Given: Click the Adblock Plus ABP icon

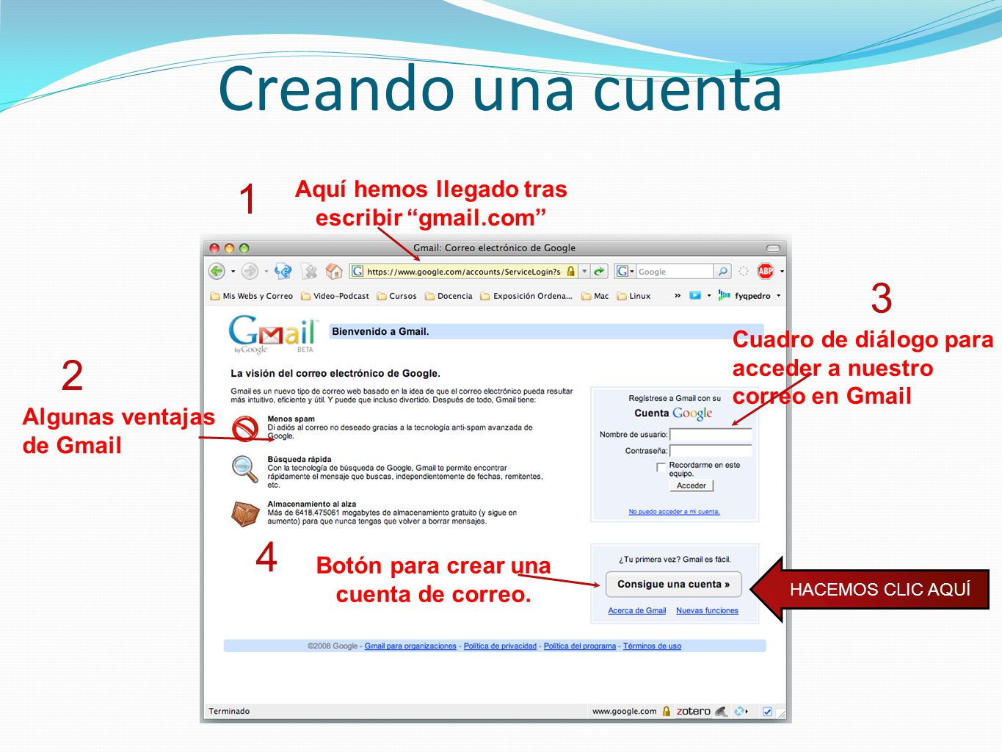Looking at the screenshot, I should click(x=766, y=272).
